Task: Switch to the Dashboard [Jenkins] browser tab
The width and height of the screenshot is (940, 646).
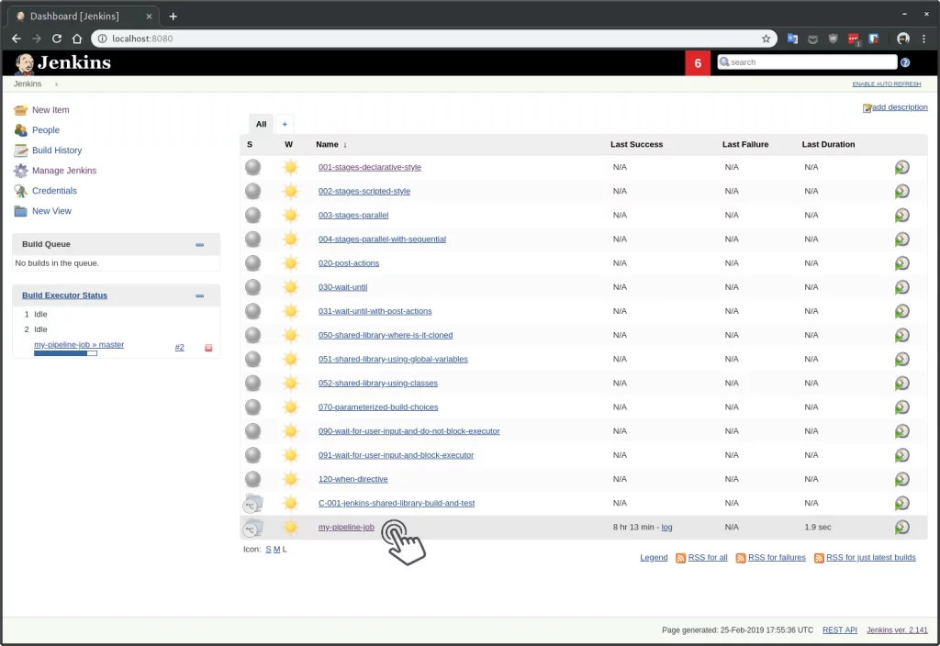Action: [x=84, y=17]
